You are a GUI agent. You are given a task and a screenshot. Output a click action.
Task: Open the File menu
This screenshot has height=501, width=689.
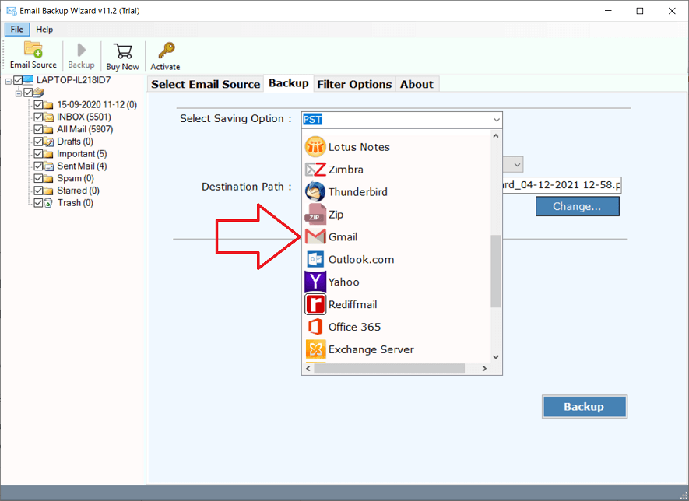point(17,30)
